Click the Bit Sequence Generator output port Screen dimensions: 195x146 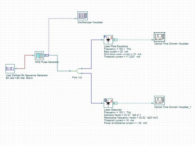pyautogui.click(x=16, y=69)
